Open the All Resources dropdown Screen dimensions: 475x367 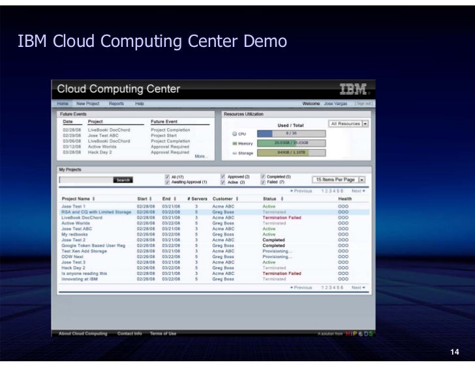(348, 124)
